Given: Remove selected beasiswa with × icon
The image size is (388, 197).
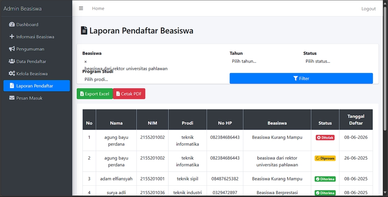Looking at the screenshot, I should point(86,62).
